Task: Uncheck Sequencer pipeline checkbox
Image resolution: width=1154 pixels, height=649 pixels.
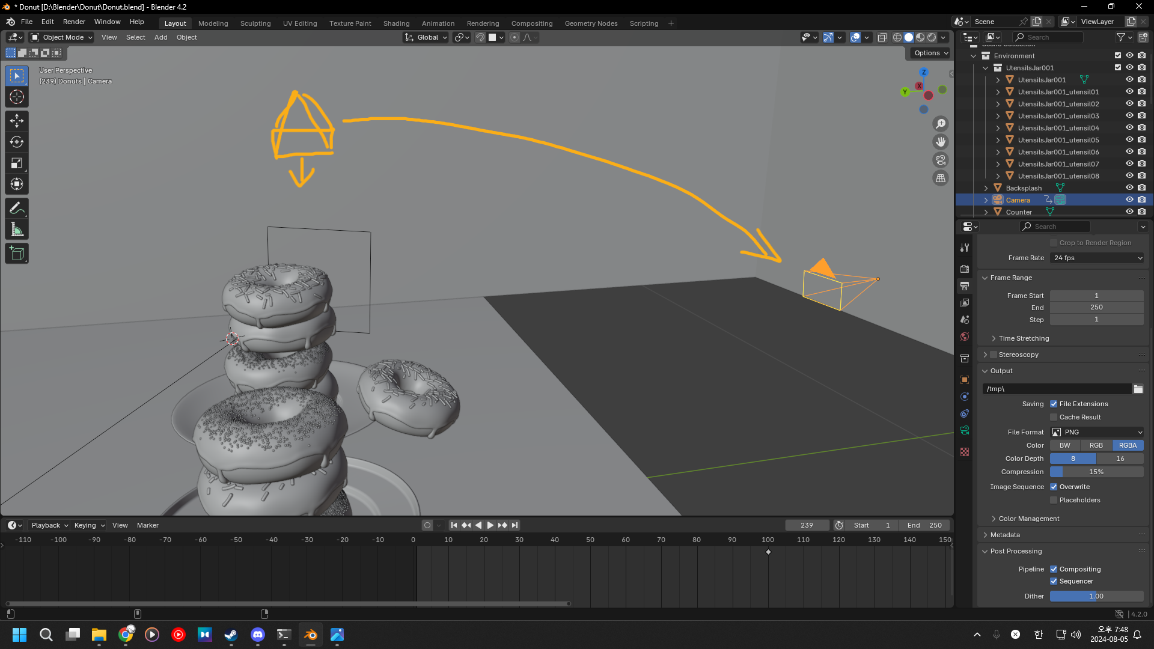Action: 1054,581
